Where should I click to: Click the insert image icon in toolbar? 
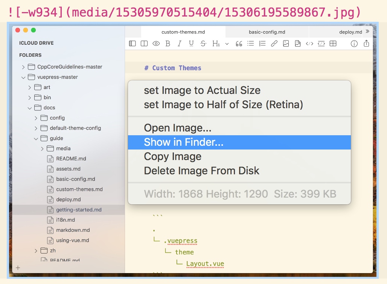tap(286, 44)
